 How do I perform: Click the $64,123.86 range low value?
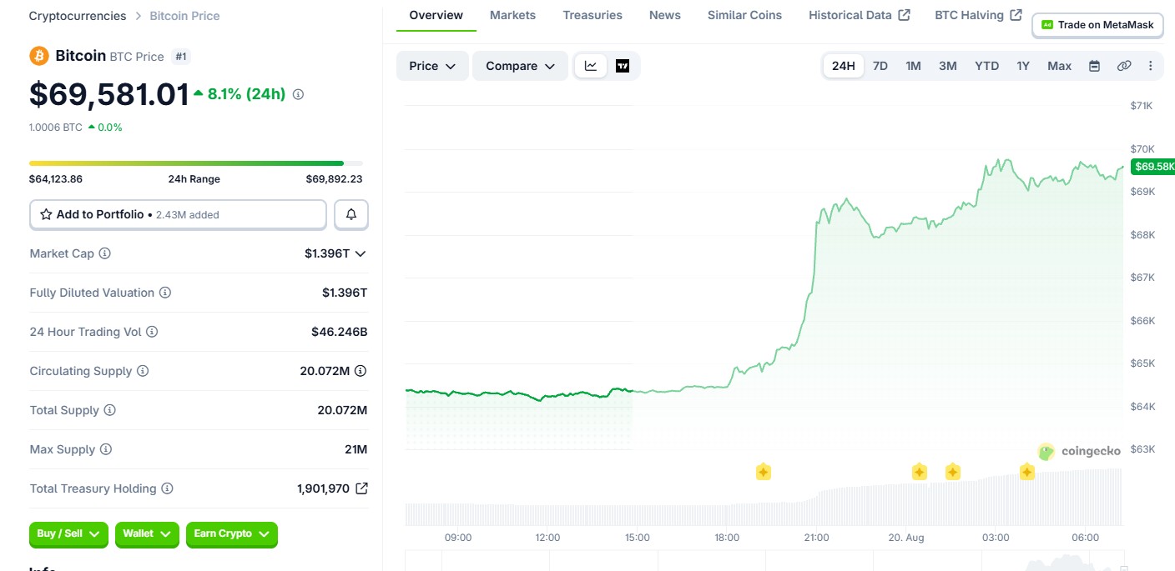click(x=56, y=178)
